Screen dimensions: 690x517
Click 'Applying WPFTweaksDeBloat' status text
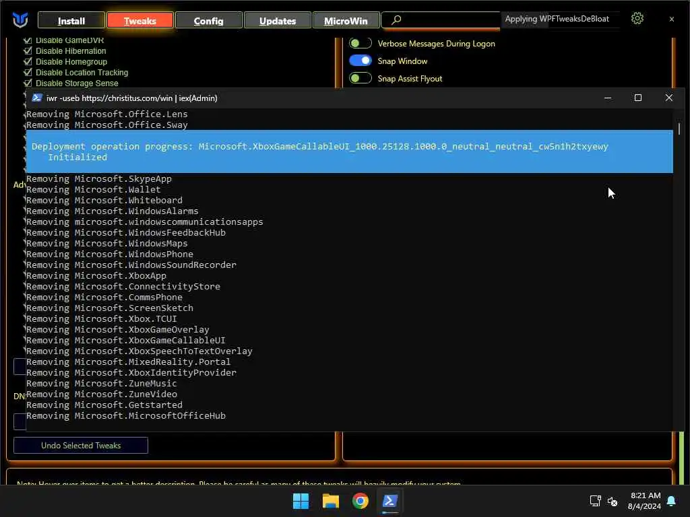557,19
